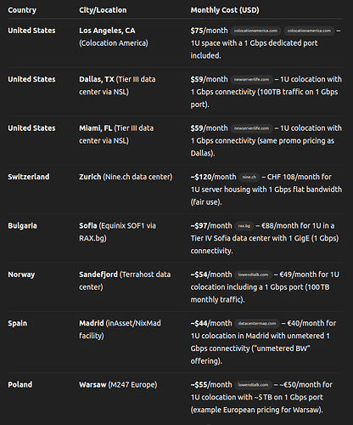The width and height of the screenshot is (353, 425).
Task: Click the Sandefjord location text
Action: tap(98, 275)
